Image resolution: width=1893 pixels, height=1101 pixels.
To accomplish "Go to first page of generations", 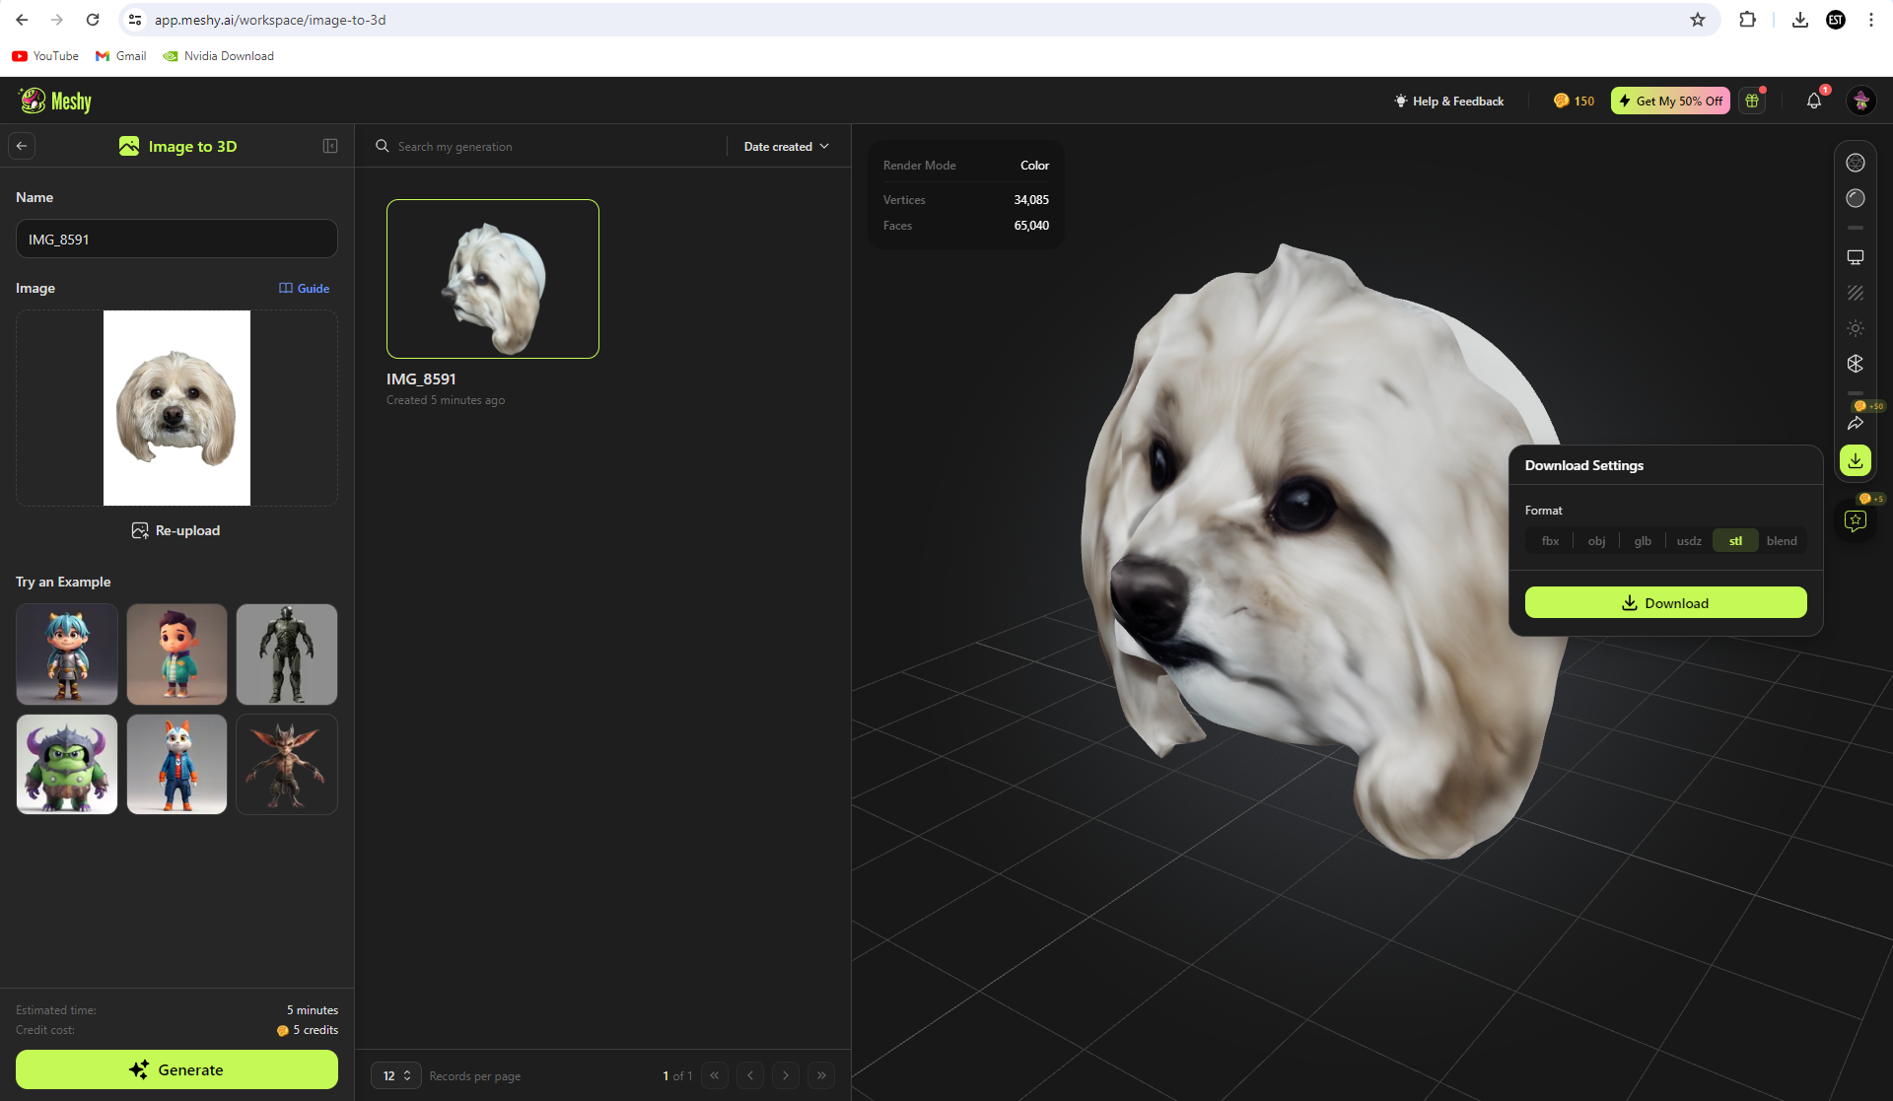I will (x=715, y=1075).
